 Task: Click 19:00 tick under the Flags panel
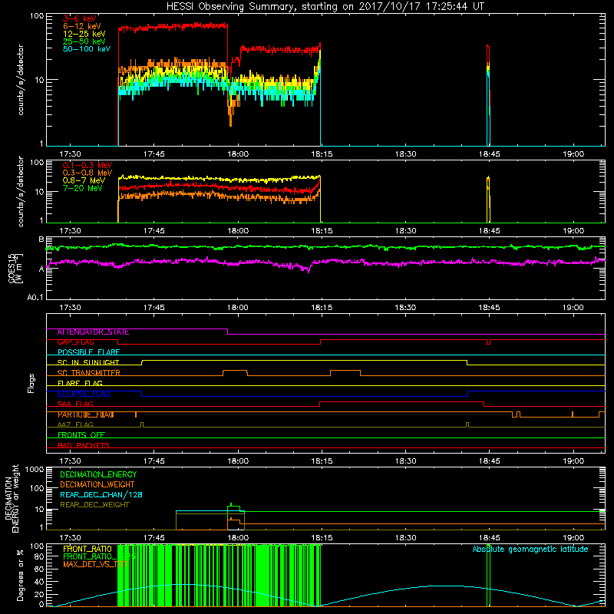[x=573, y=461]
